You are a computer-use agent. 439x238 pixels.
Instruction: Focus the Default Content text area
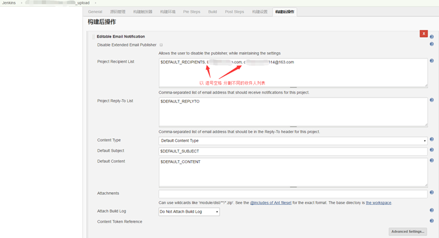coord(293,172)
